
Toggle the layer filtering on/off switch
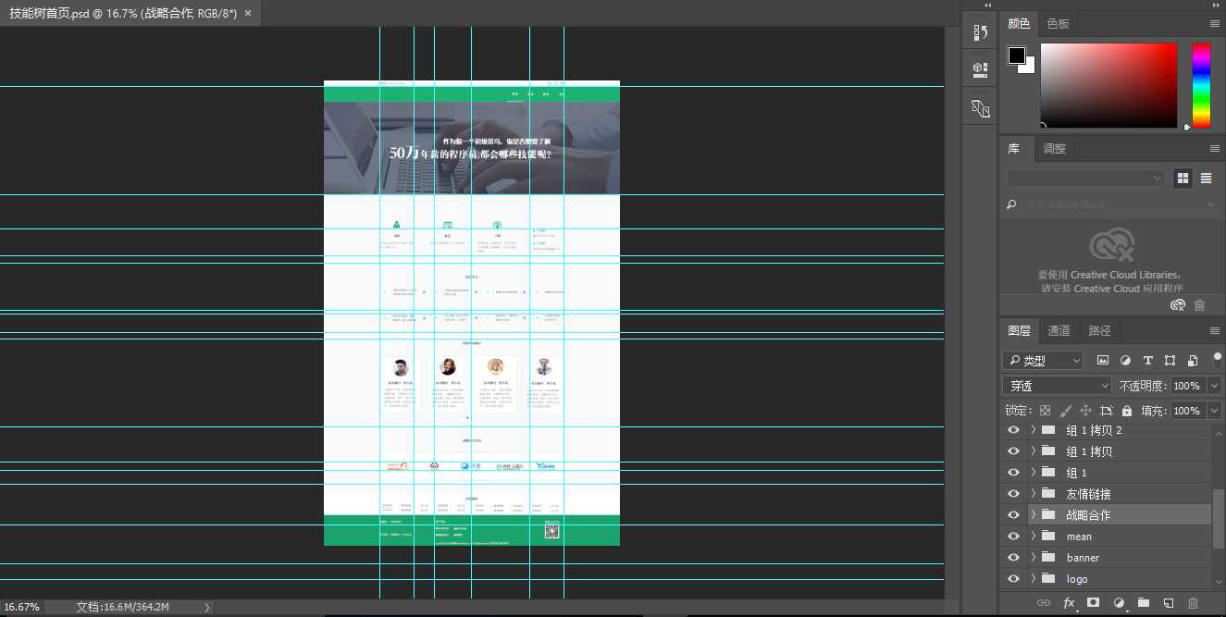[x=1217, y=360]
